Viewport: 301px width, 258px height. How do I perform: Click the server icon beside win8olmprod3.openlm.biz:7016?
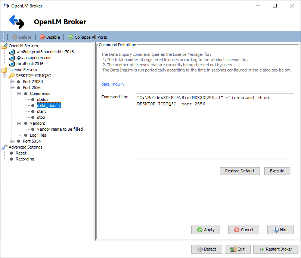click(x=12, y=52)
